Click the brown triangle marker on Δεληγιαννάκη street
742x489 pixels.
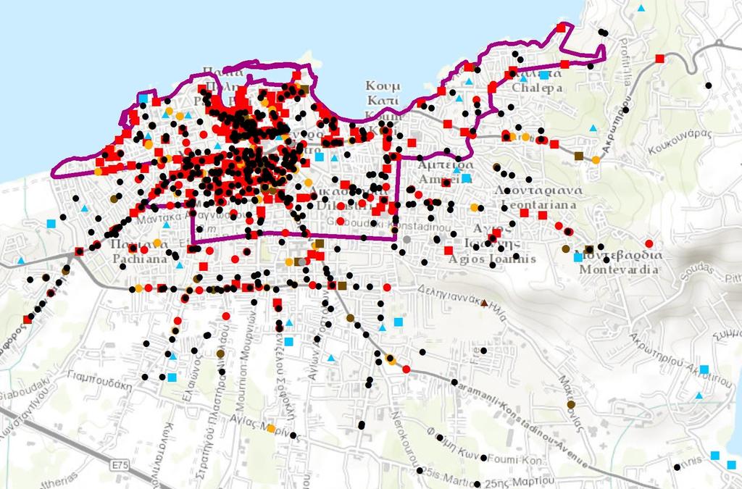point(484,303)
